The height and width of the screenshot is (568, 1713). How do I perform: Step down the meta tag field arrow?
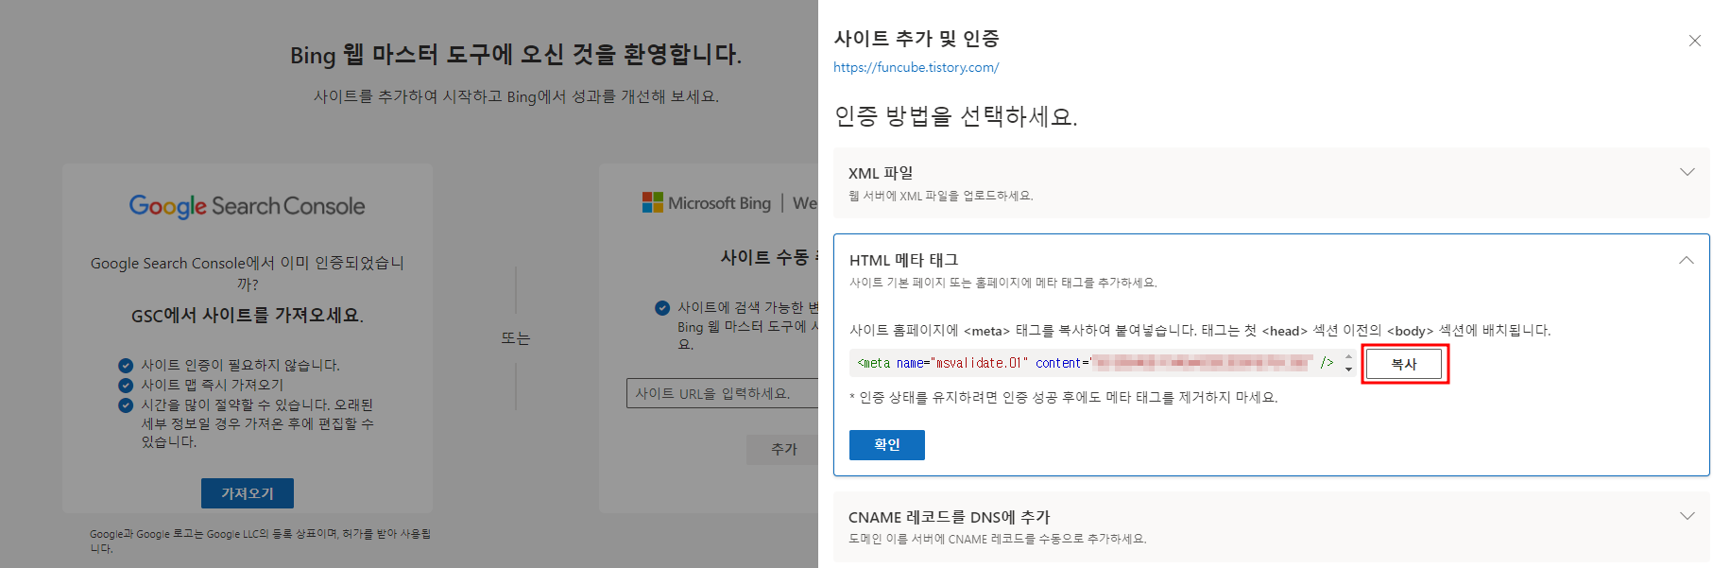click(1348, 370)
